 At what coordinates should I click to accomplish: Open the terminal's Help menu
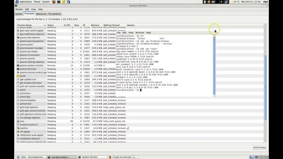(149, 33)
